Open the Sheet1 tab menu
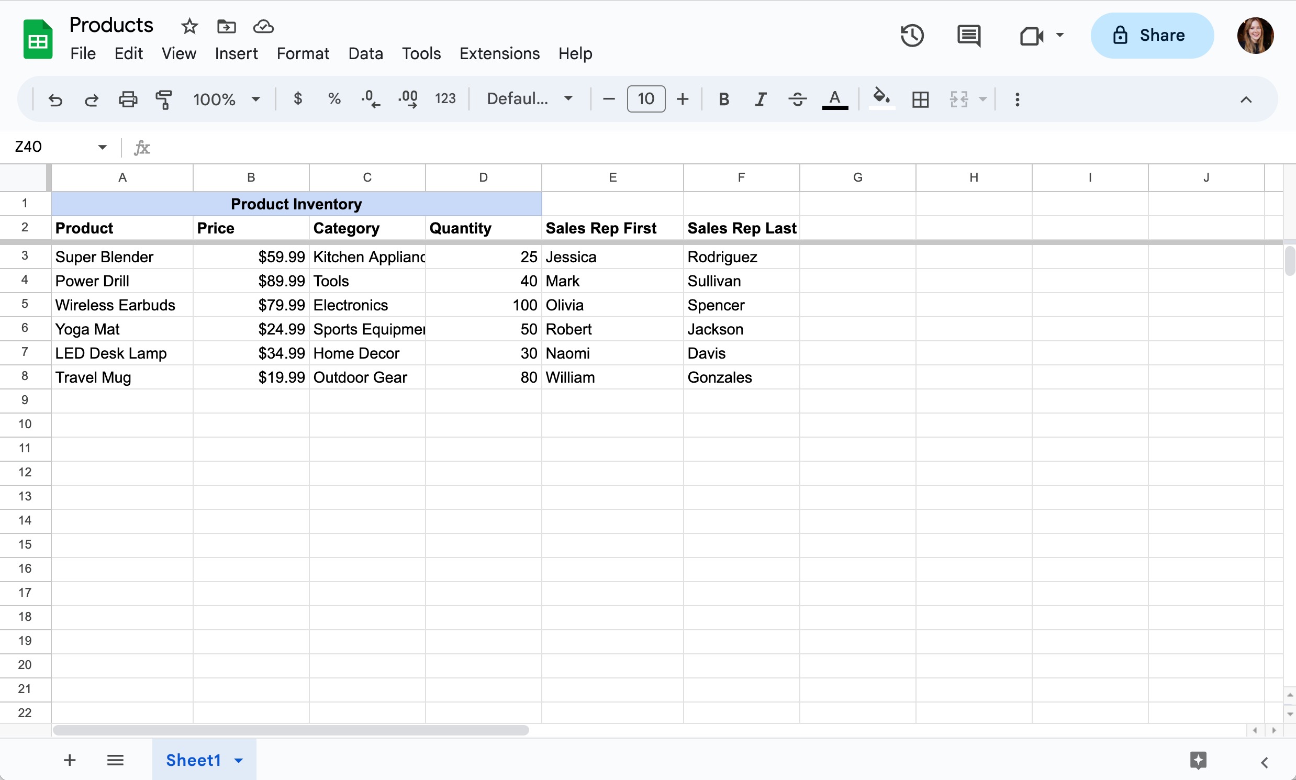 239,760
